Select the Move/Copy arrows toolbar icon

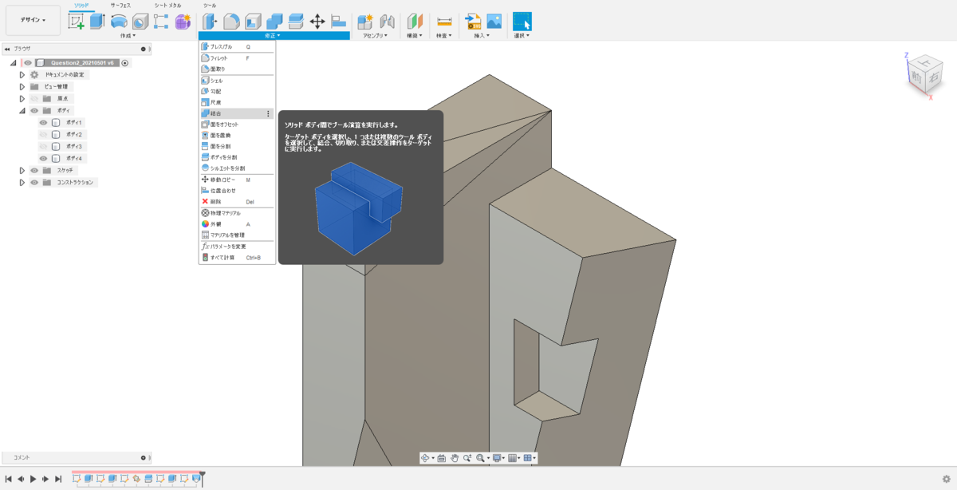pos(317,22)
